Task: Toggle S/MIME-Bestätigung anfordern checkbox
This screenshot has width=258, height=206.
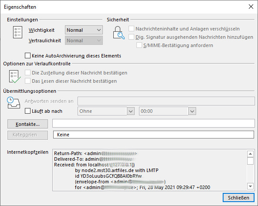Action: pyautogui.click(x=139, y=45)
